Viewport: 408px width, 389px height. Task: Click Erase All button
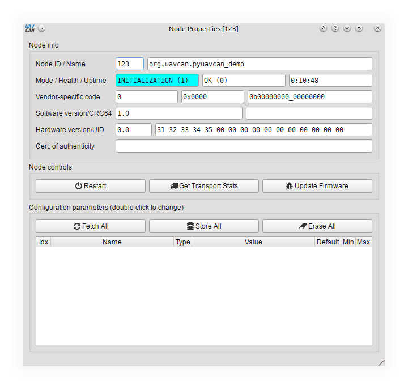[x=317, y=226]
